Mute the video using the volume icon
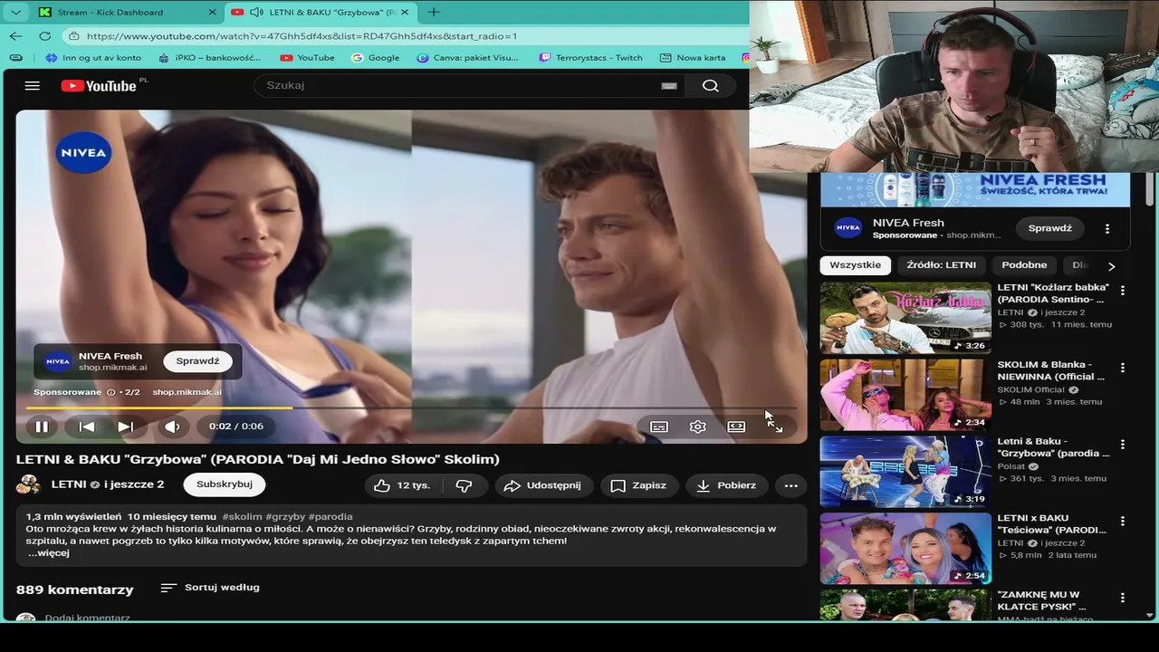The height and width of the screenshot is (652, 1159). tap(172, 427)
